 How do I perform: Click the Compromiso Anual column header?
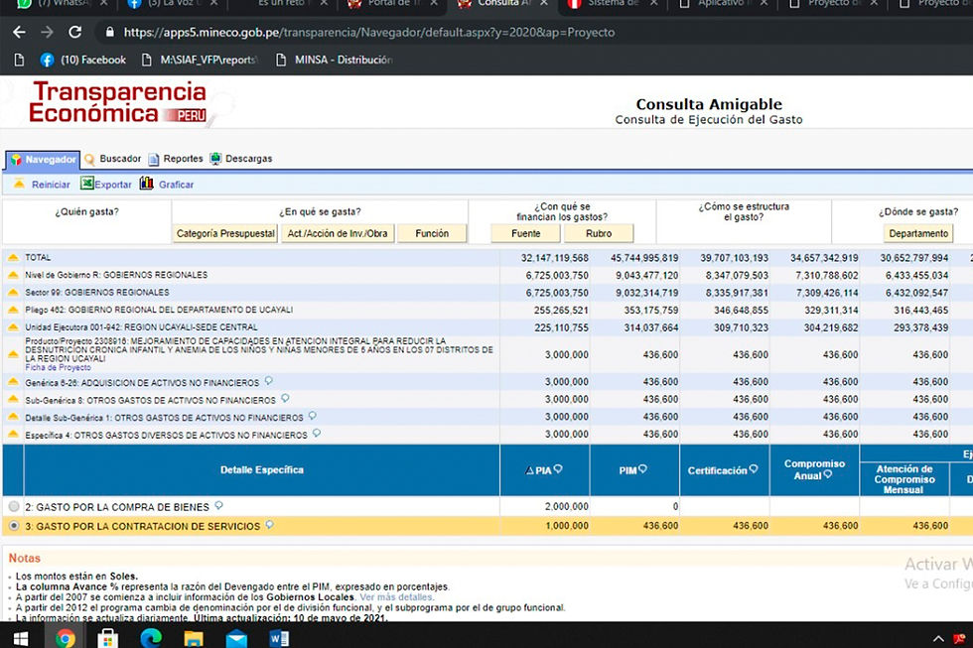(814, 469)
